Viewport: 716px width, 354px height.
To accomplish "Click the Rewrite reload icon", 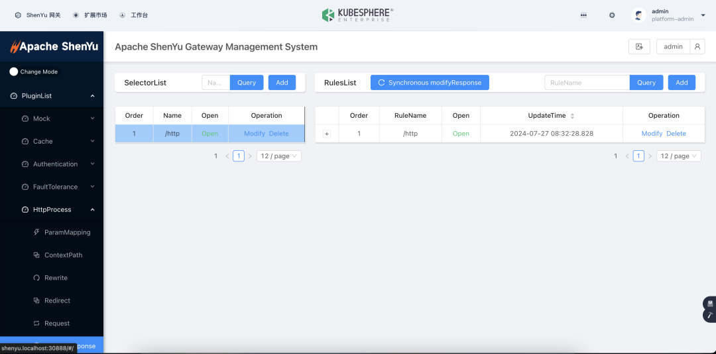I will point(36,278).
